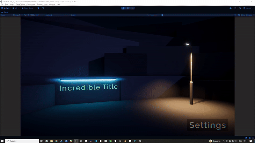
Task: Click the search magnifier icon in toolbar
Action: (x=240, y=8)
